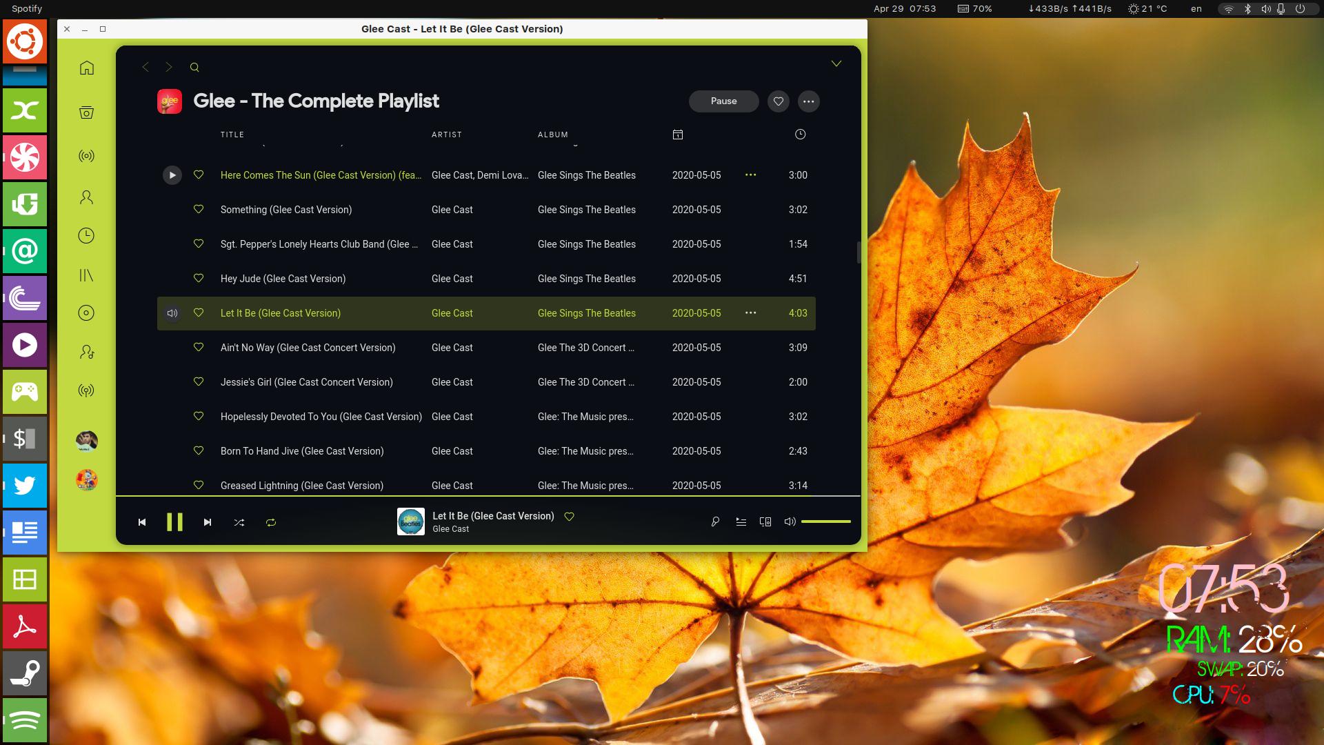Sort by the duration clock icon
The image size is (1324, 745).
point(800,135)
